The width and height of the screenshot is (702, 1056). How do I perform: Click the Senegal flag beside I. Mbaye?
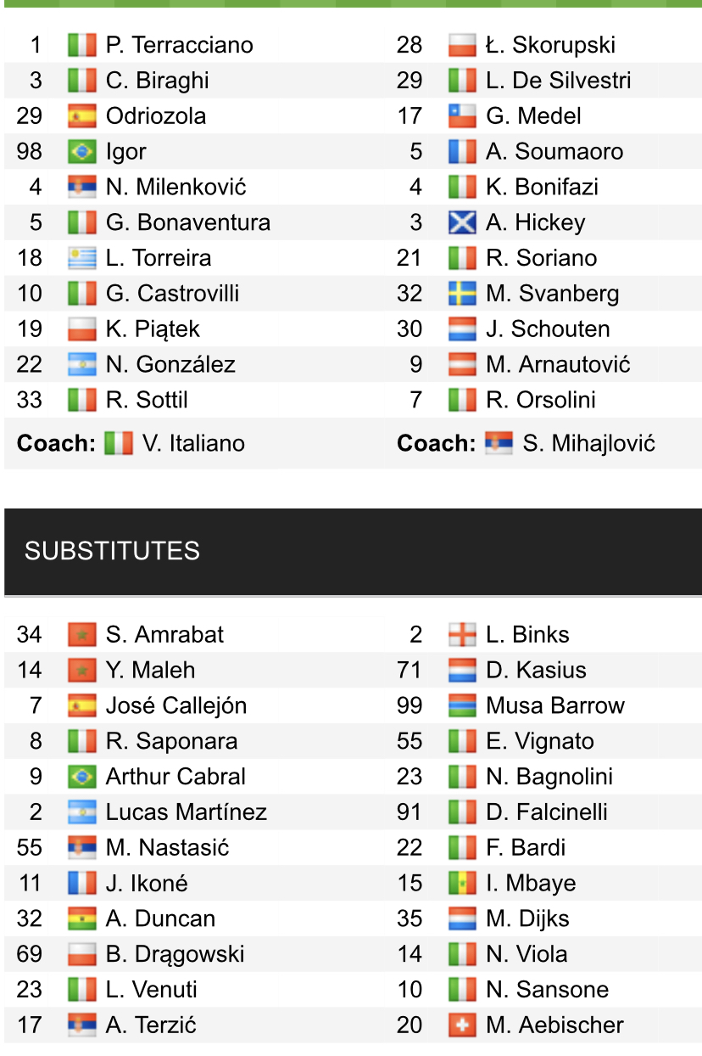click(462, 884)
